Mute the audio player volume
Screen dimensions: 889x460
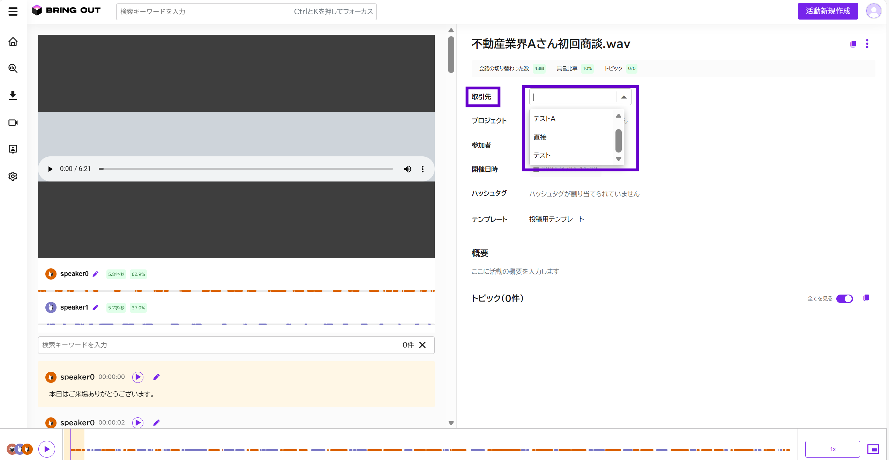coord(408,169)
